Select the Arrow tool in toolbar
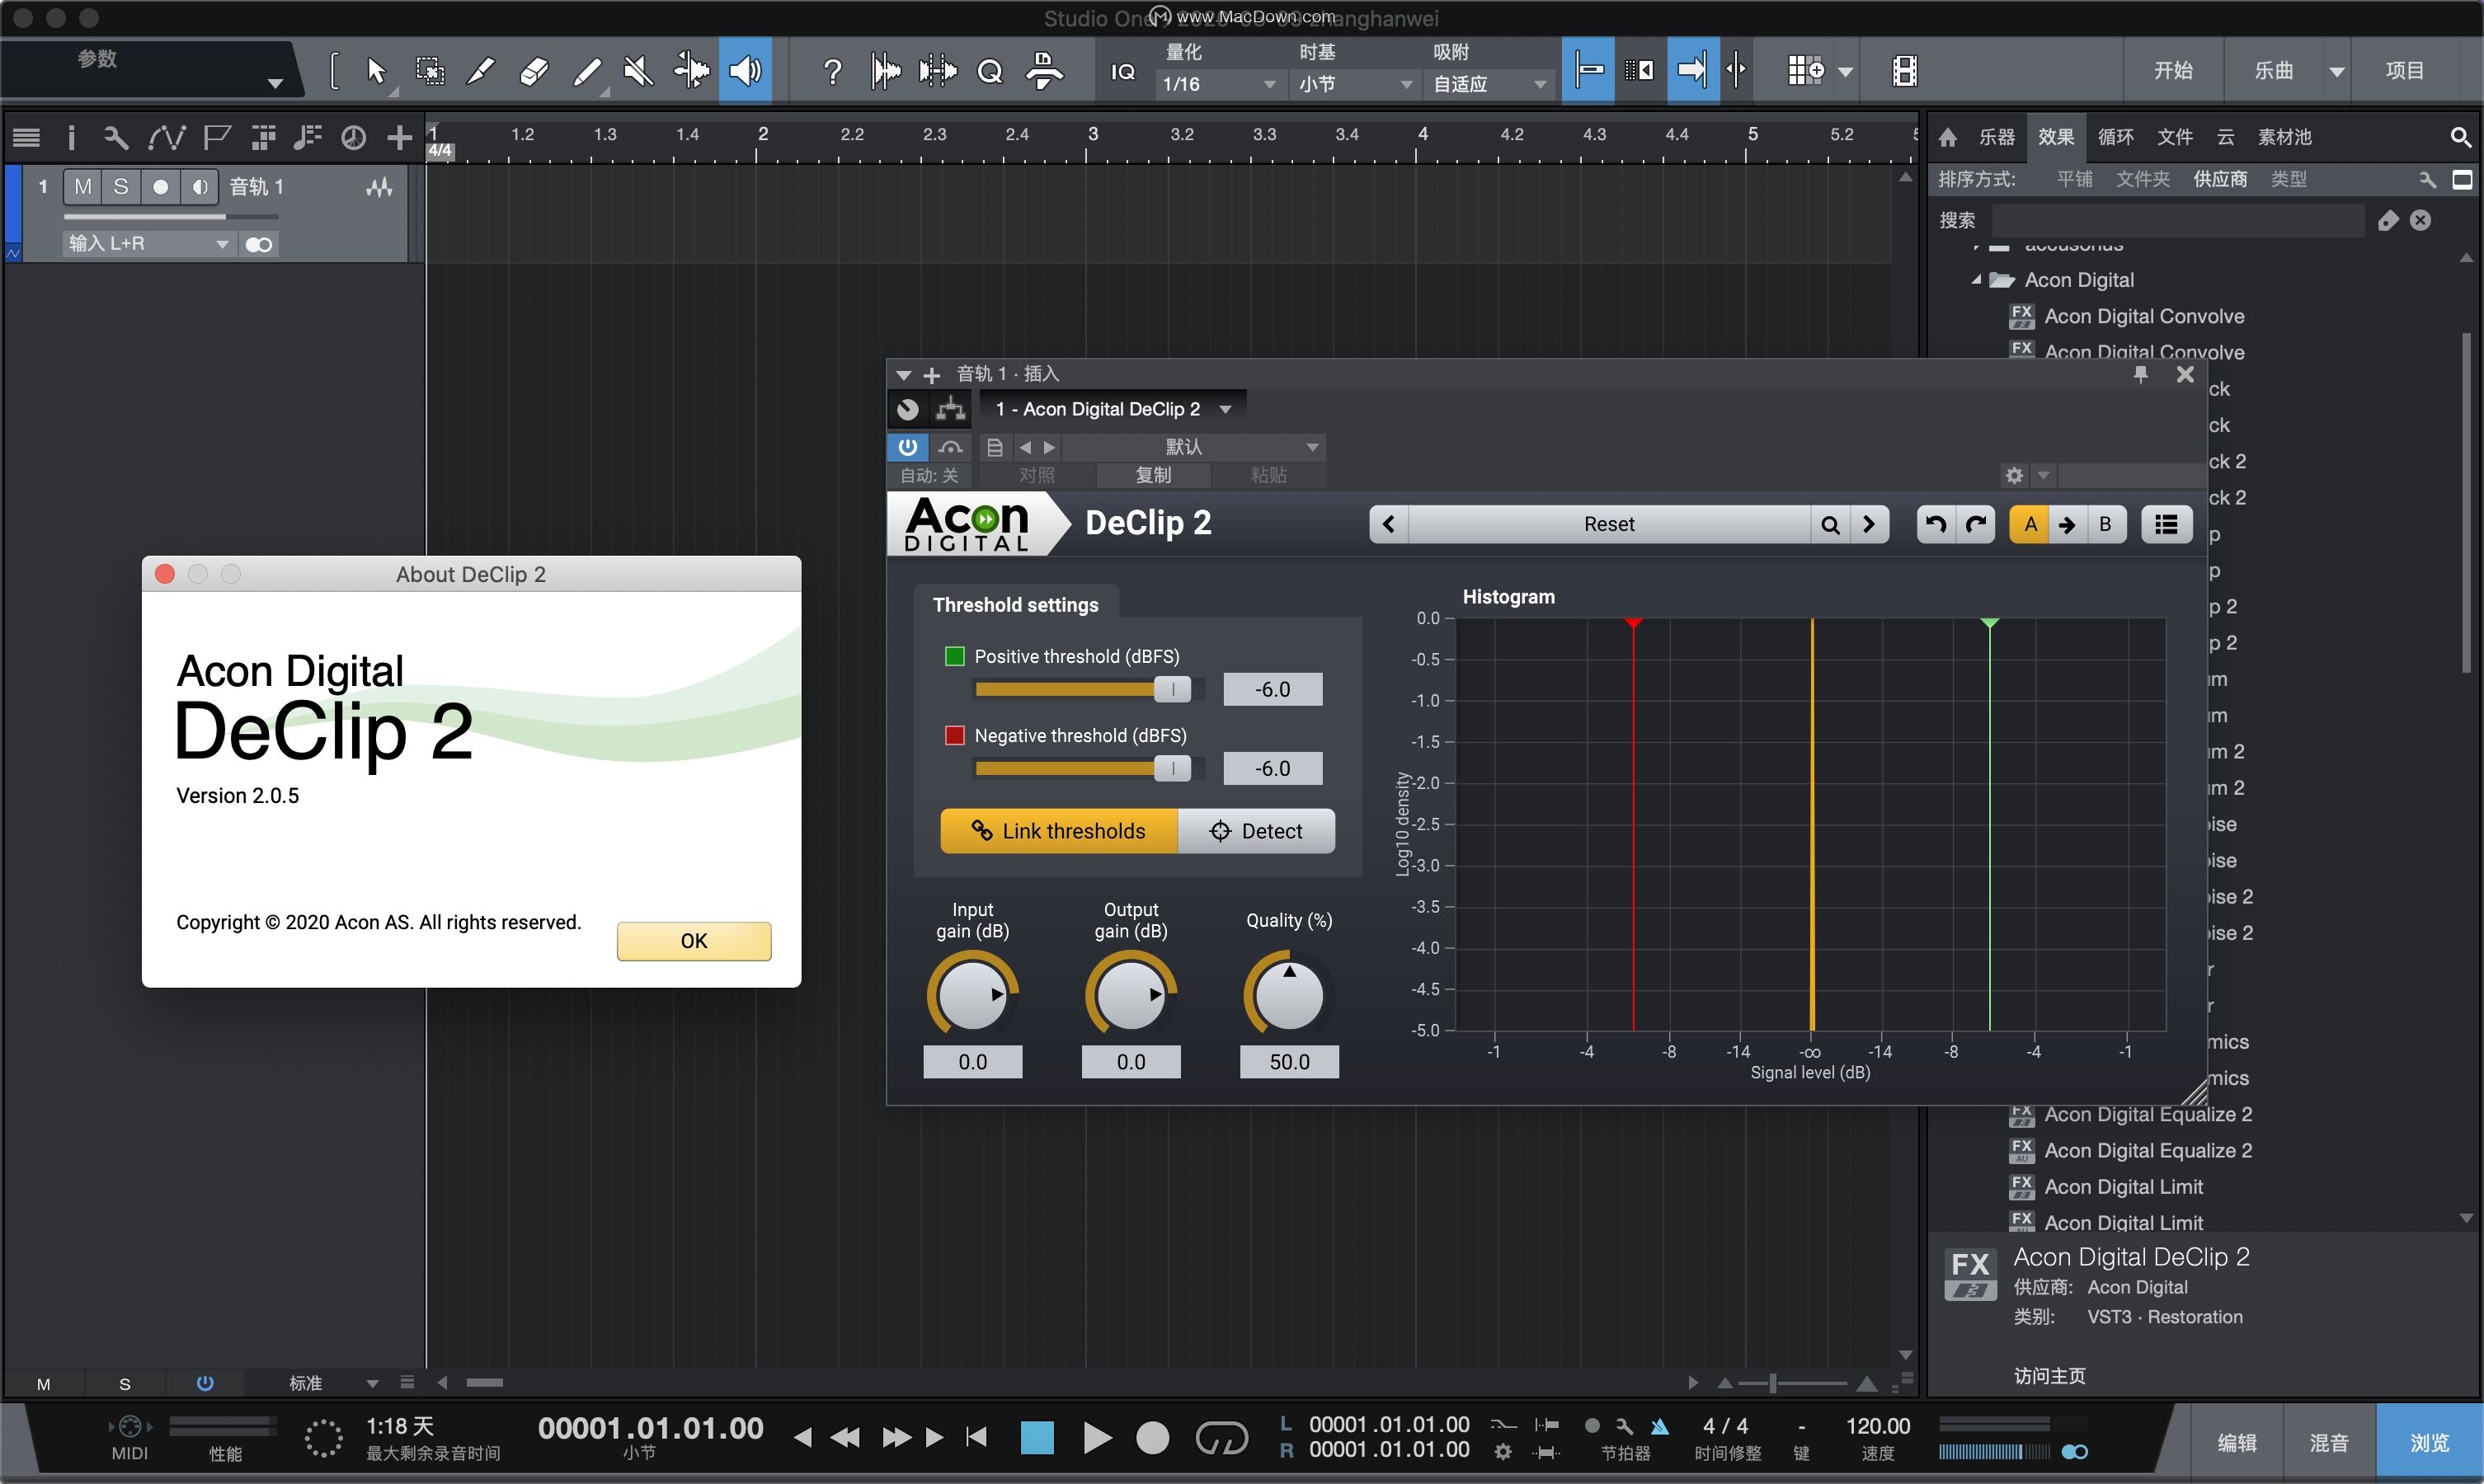The image size is (2484, 1484). 376,71
